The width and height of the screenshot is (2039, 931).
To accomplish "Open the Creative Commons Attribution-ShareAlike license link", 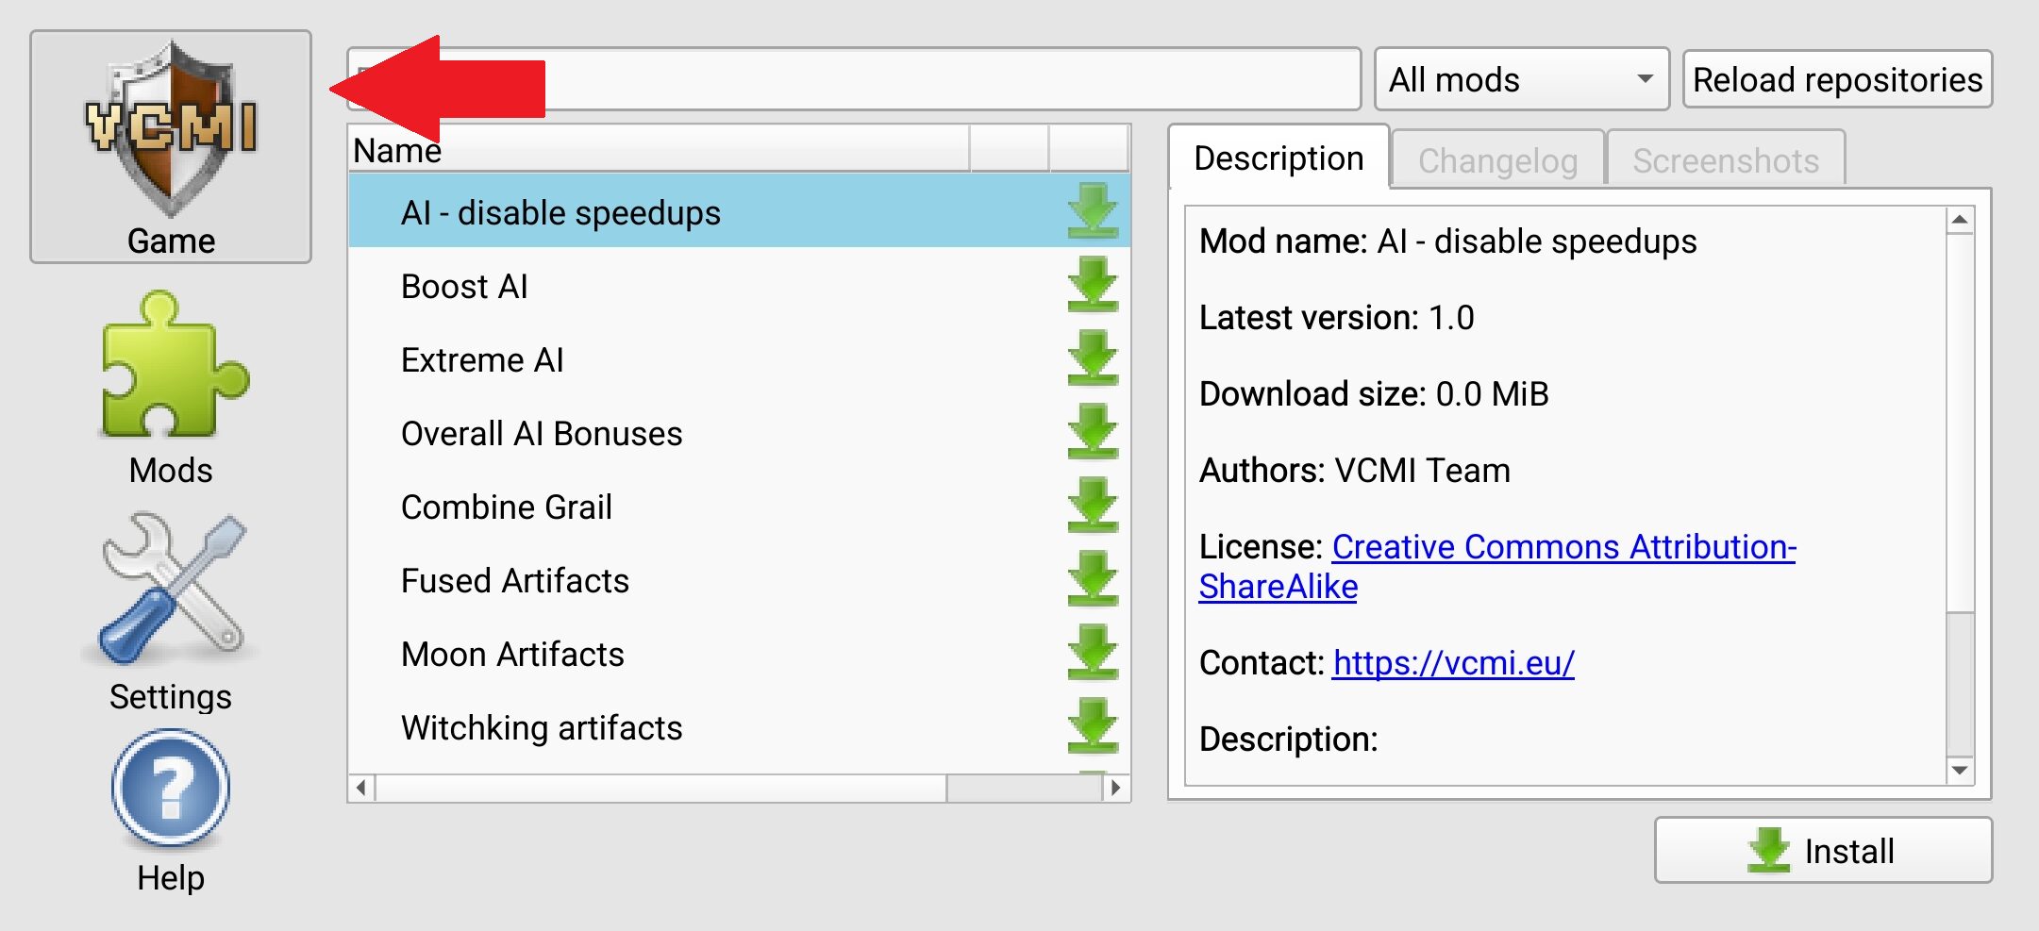I will click(1563, 547).
